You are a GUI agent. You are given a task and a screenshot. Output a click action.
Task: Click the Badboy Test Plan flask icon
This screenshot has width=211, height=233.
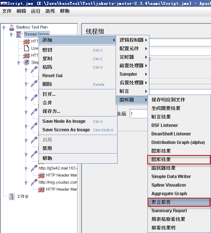pos(11,27)
